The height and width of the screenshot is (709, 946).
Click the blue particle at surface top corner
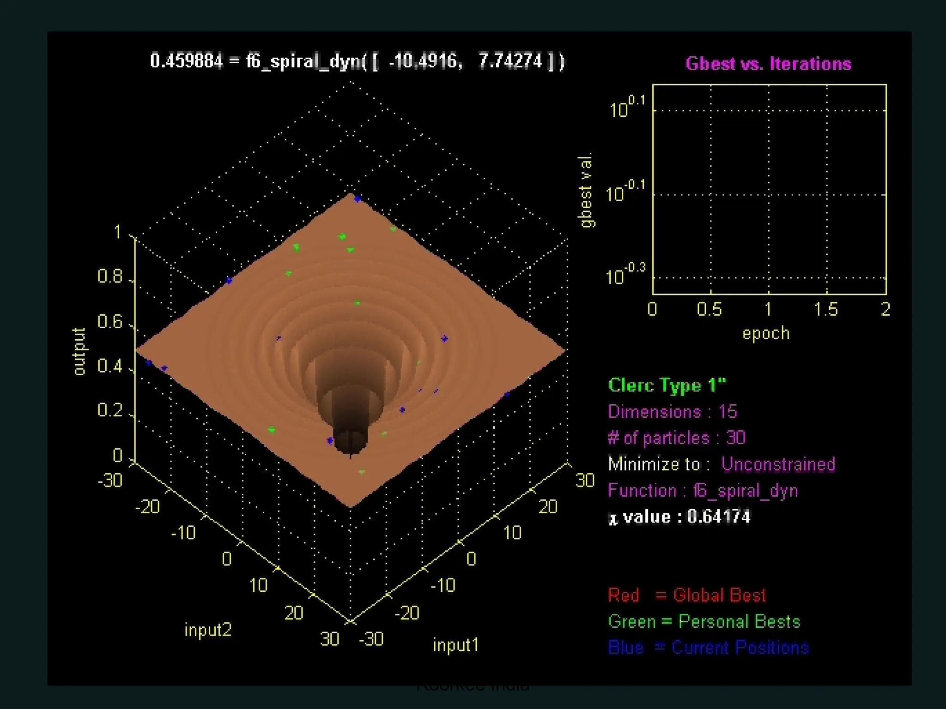[x=357, y=198]
